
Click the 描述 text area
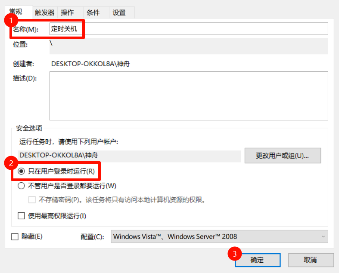[189, 96]
